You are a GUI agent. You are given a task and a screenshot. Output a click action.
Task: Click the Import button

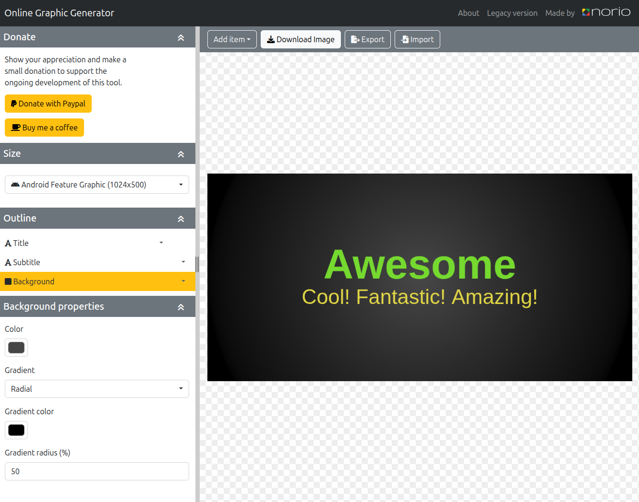coord(417,39)
